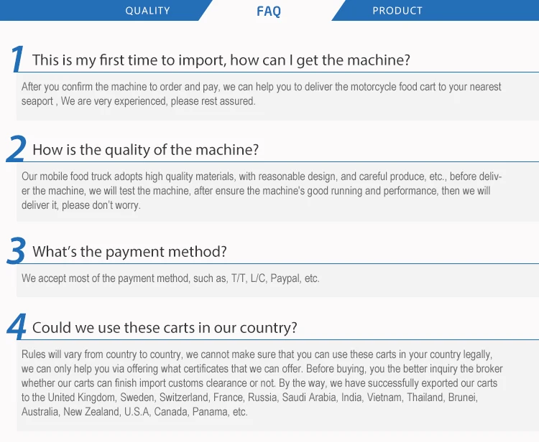Expand the machine quality question

pos(145,150)
